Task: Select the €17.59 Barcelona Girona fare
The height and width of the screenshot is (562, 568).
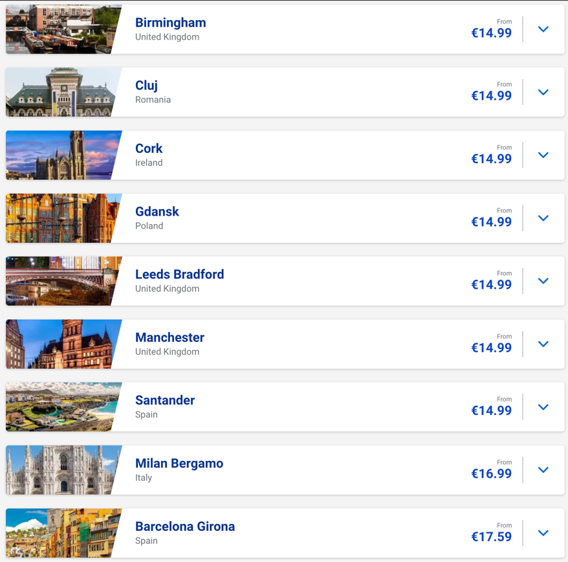Action: pos(492,537)
